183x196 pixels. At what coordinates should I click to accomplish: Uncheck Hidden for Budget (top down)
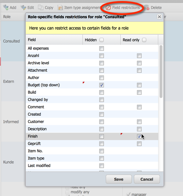pyautogui.click(x=102, y=85)
